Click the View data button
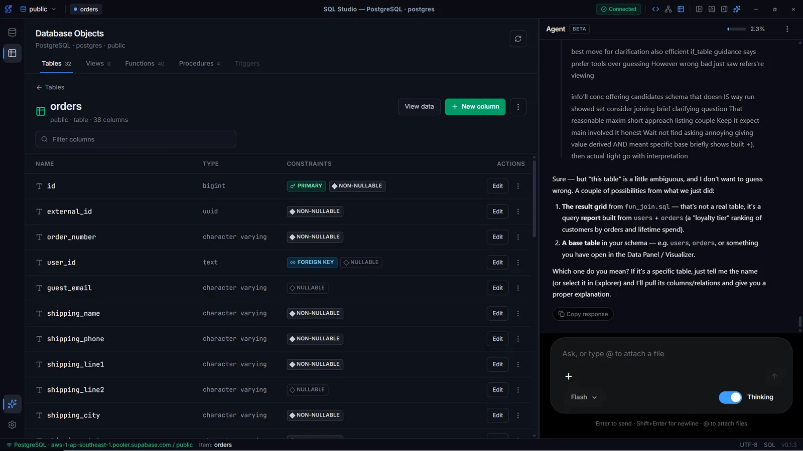This screenshot has width=803, height=451. (x=419, y=107)
